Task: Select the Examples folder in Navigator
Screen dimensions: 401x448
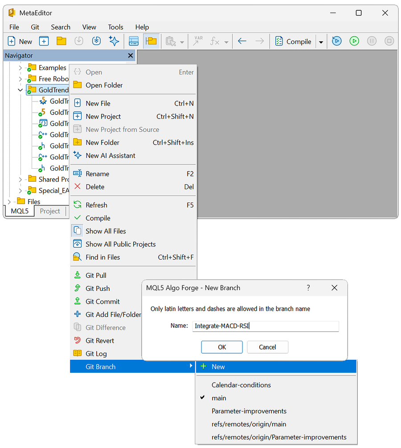Action: click(x=47, y=68)
